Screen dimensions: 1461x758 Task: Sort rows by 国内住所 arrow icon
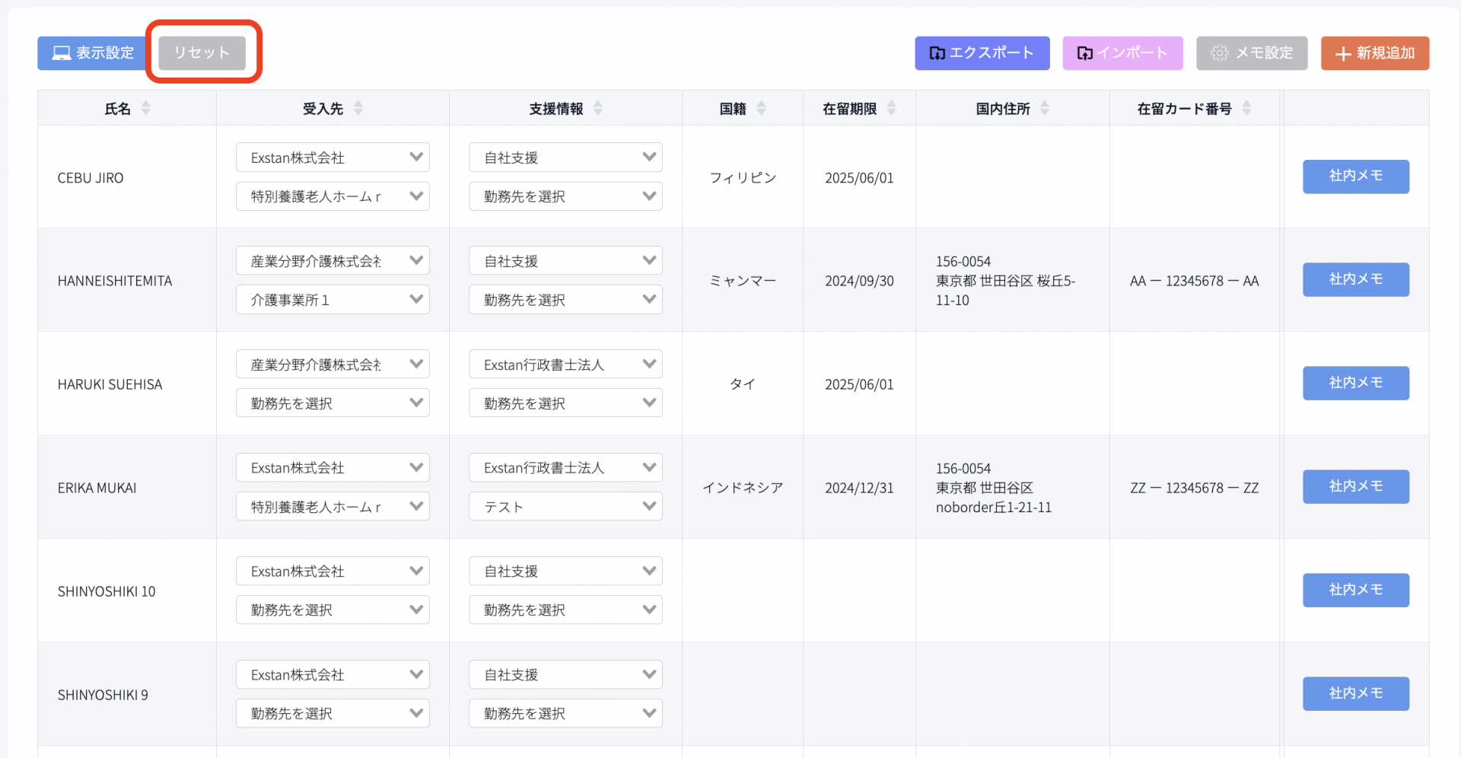click(x=1044, y=108)
